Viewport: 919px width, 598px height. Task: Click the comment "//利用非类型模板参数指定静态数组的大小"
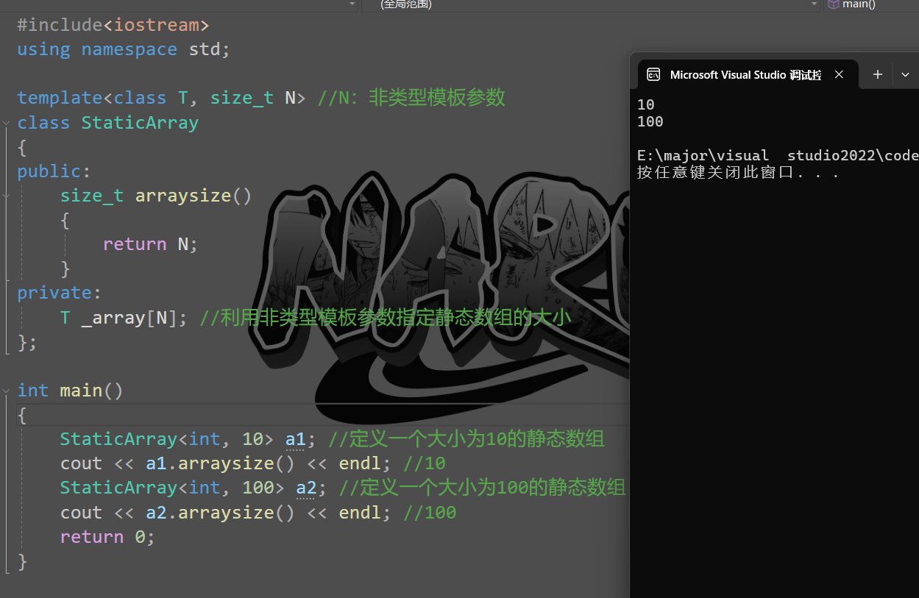coord(386,318)
